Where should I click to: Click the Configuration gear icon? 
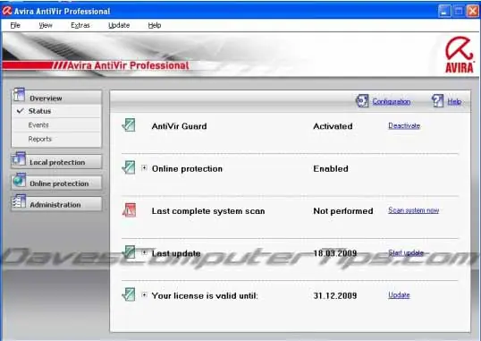pos(362,101)
